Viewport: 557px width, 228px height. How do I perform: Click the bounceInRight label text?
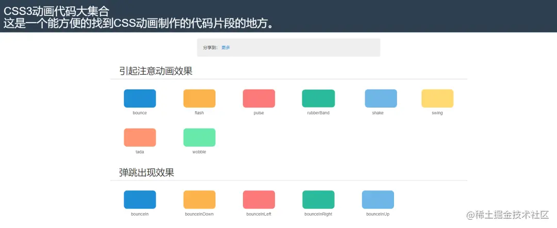point(318,214)
